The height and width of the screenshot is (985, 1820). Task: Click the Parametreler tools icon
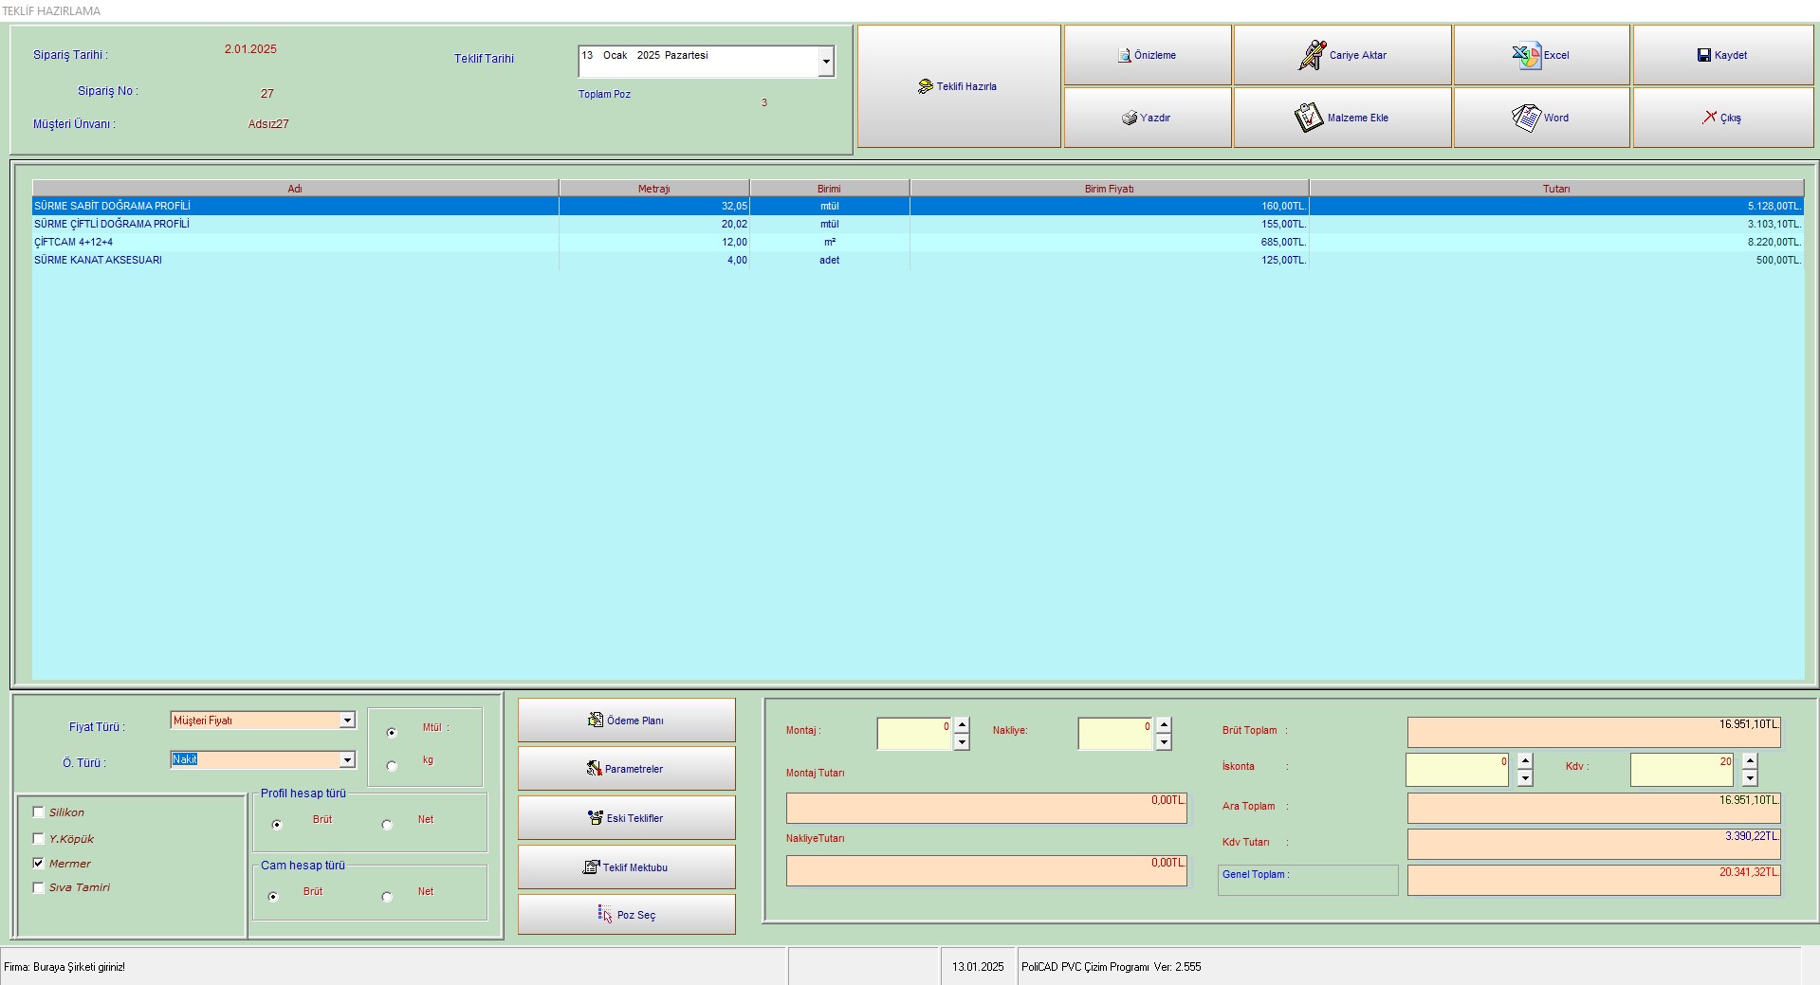pos(594,769)
